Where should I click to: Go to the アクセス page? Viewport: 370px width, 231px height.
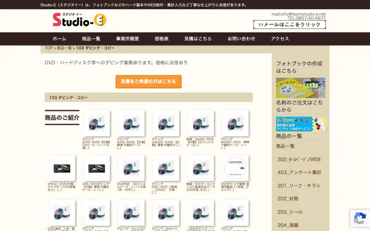point(280,39)
